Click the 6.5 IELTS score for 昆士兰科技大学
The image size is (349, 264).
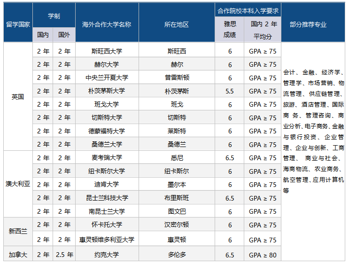tap(230, 198)
